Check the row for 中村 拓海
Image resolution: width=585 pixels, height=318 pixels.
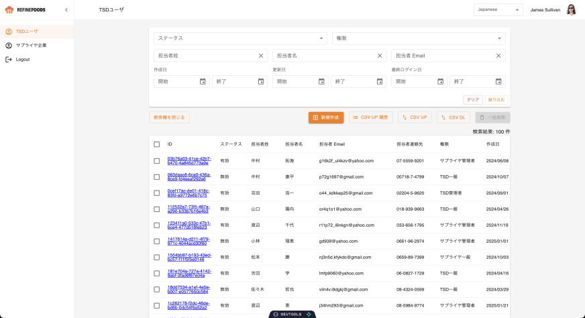click(x=157, y=161)
